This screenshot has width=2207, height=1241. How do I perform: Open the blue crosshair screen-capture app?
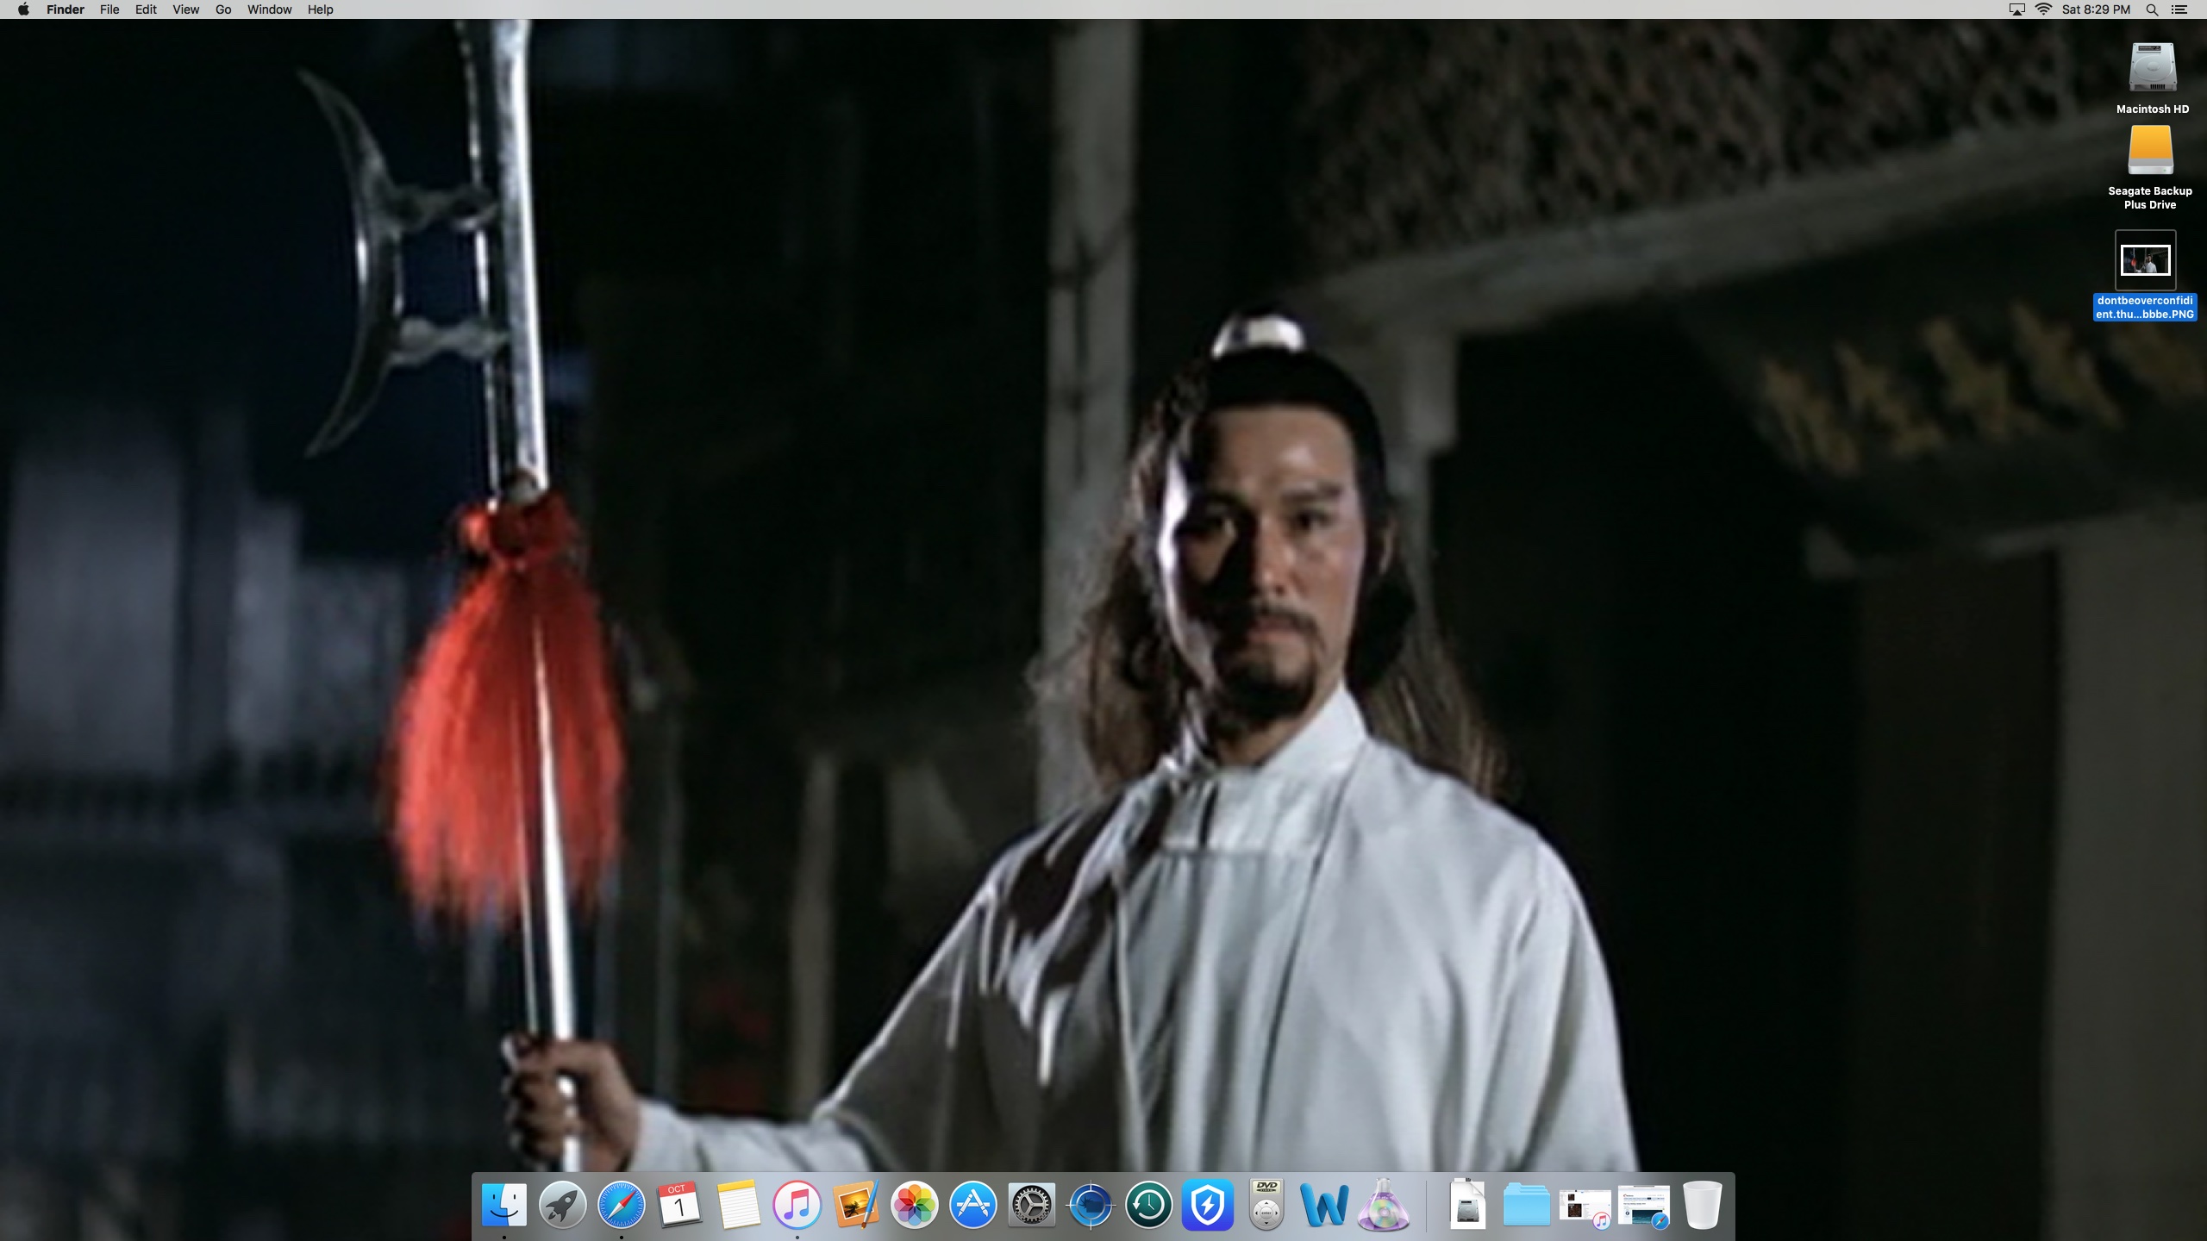pos(1090,1204)
